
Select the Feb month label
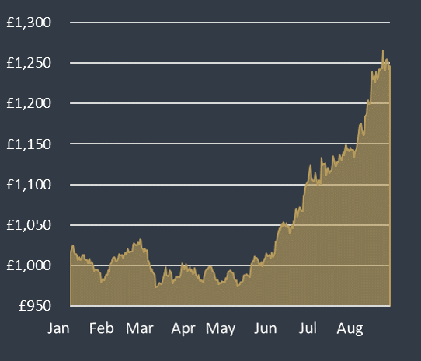pos(102,328)
